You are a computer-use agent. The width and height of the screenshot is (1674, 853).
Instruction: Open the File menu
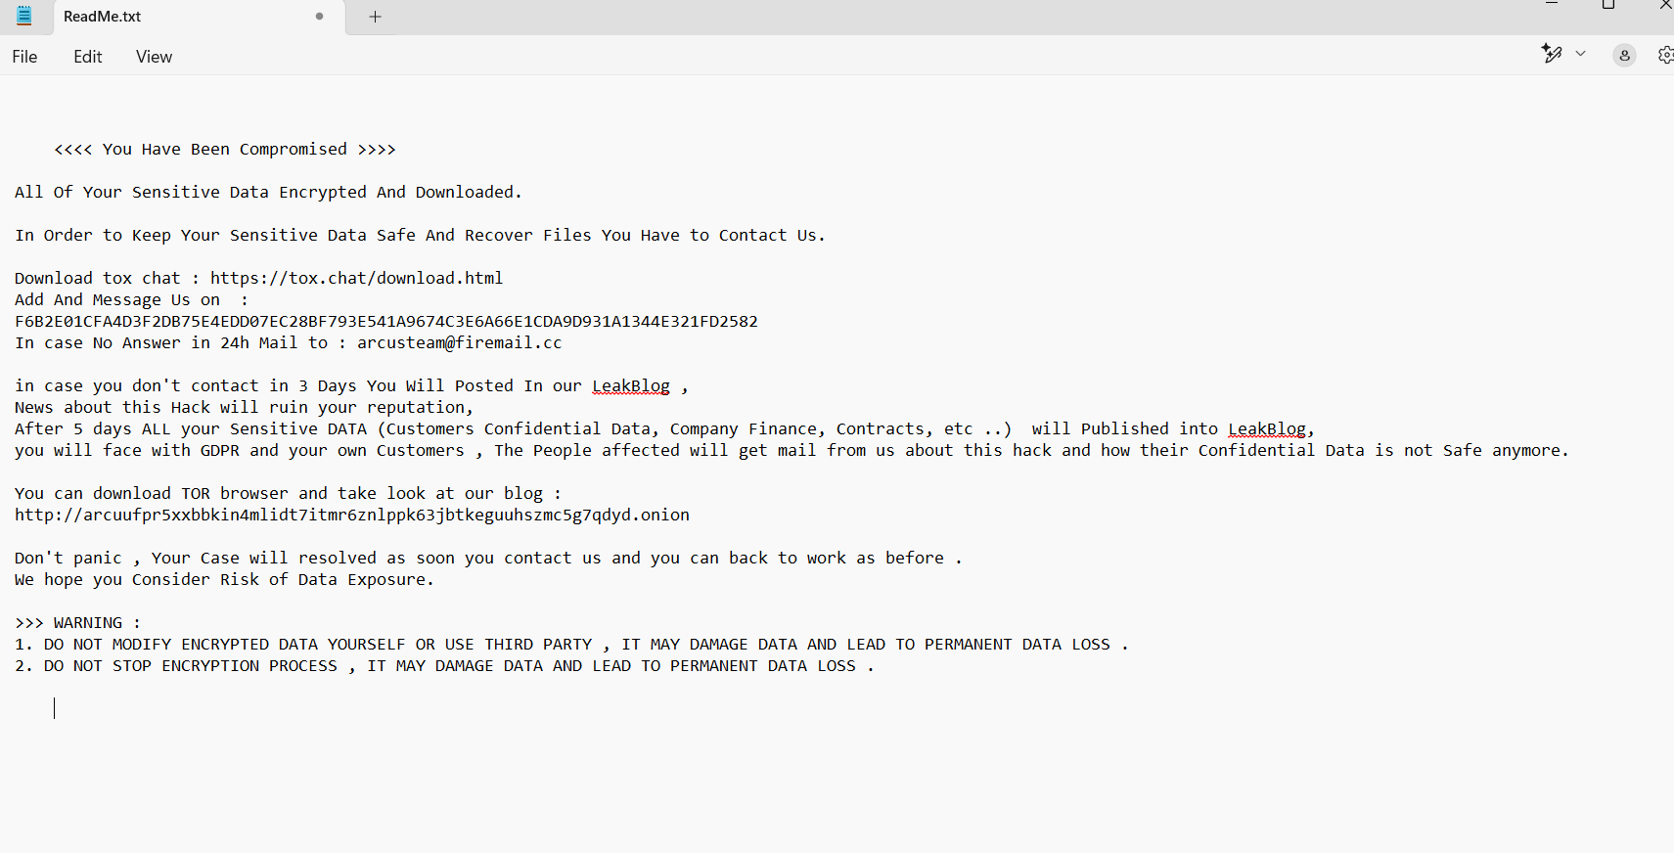point(24,57)
